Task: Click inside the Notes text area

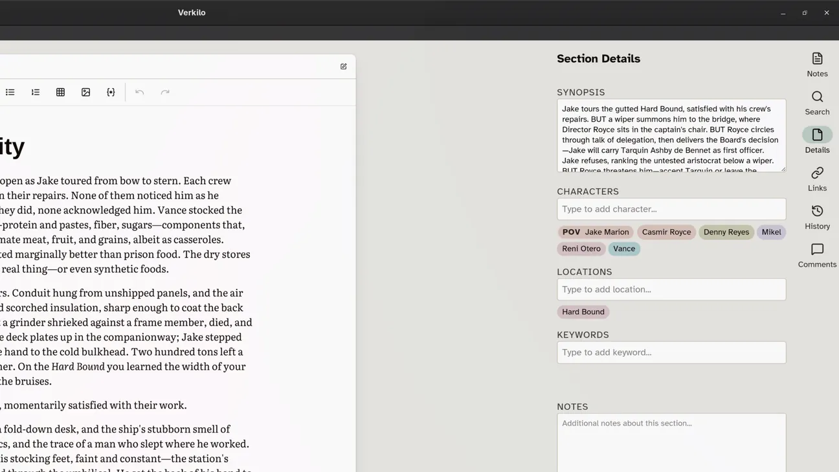Action: tap(671, 443)
